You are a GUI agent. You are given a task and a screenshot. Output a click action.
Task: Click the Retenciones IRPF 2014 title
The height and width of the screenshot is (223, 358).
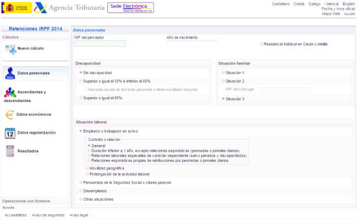(x=35, y=29)
